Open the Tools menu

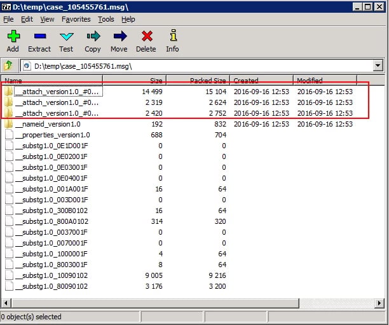106,19
